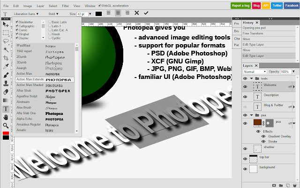Open the Layer menu
This screenshot has height=188, width=300.
[40, 6]
